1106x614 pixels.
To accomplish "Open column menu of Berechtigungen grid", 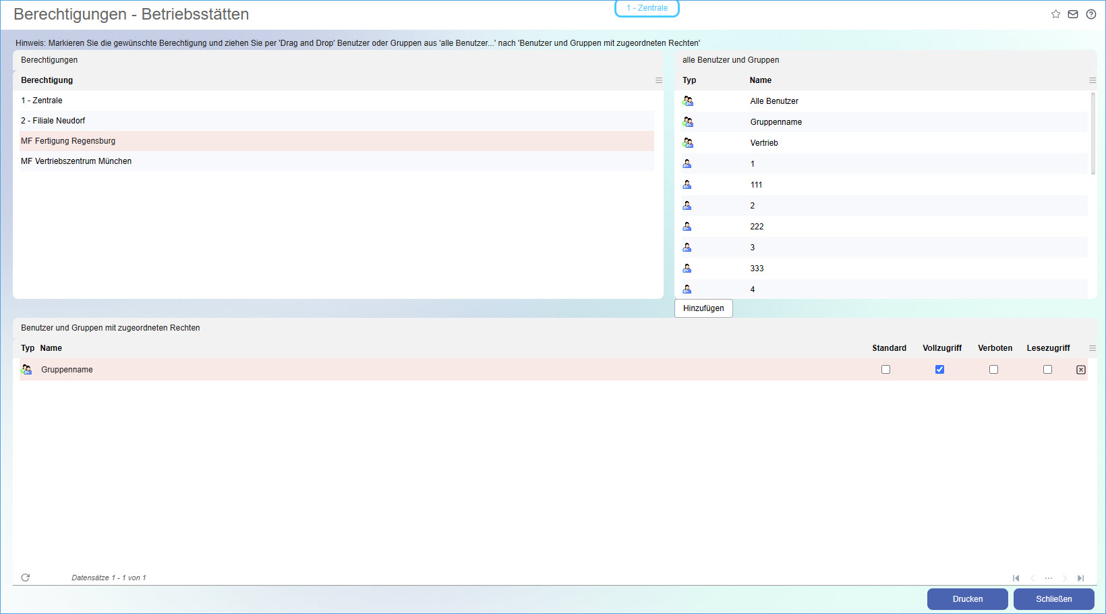I will (659, 80).
